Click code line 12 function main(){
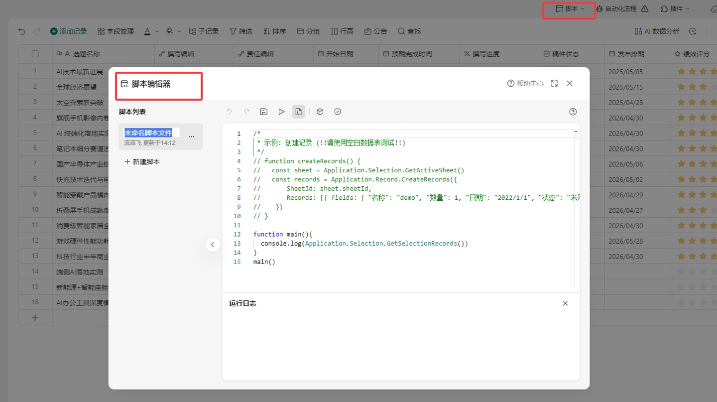 pos(283,234)
